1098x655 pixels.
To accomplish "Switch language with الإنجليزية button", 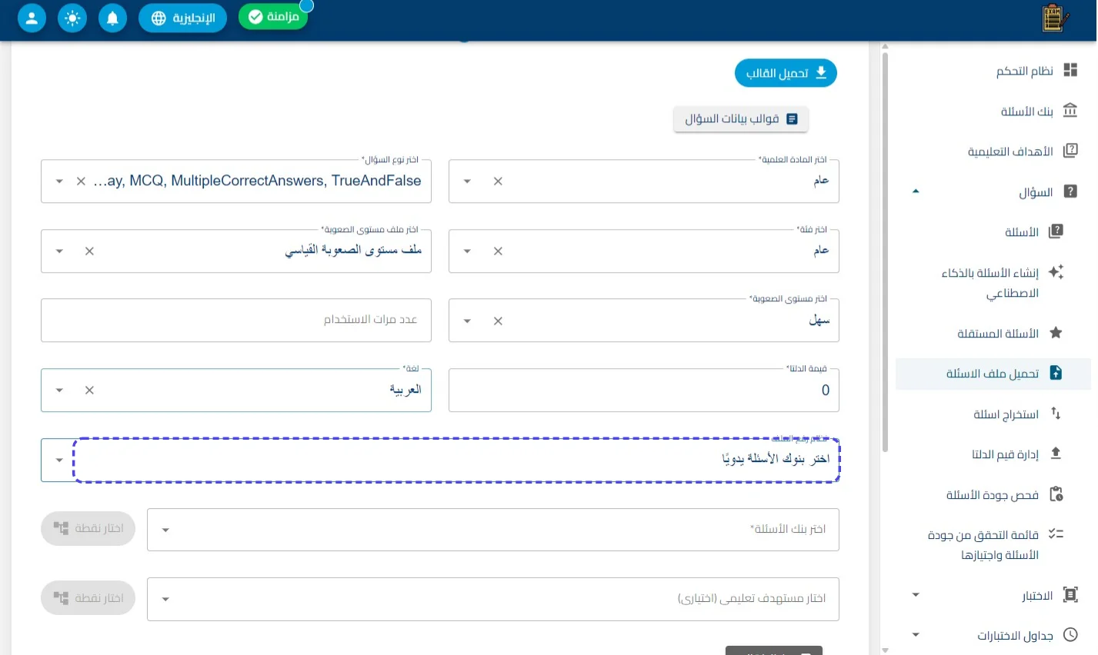I will (x=182, y=18).
